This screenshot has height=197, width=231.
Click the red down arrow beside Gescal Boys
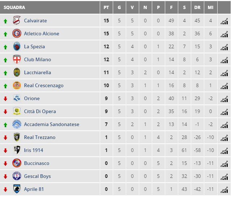click(x=5, y=176)
